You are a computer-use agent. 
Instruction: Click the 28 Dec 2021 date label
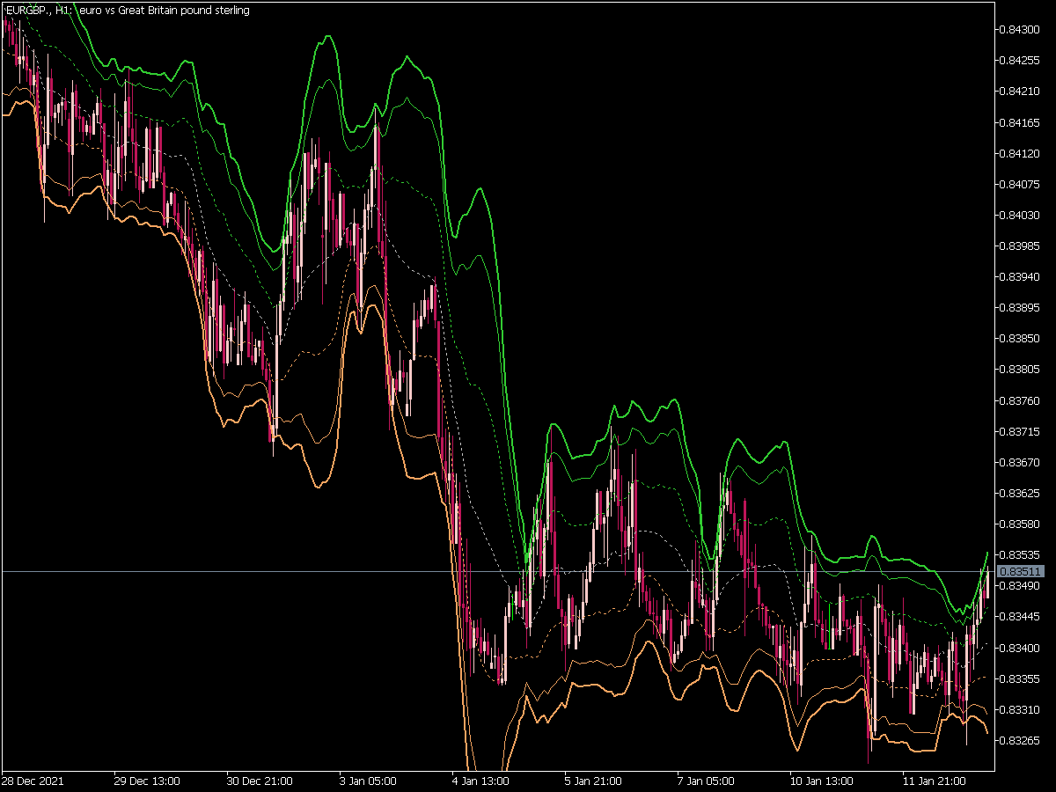point(33,781)
